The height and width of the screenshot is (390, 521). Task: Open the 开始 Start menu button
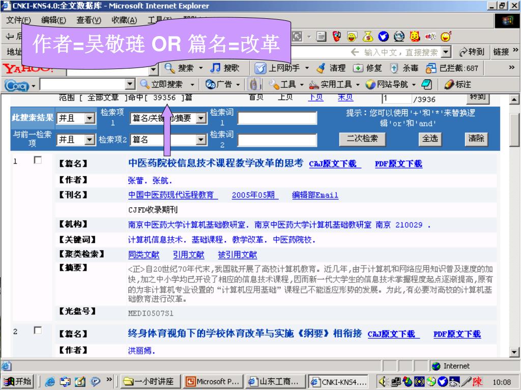[19, 382]
